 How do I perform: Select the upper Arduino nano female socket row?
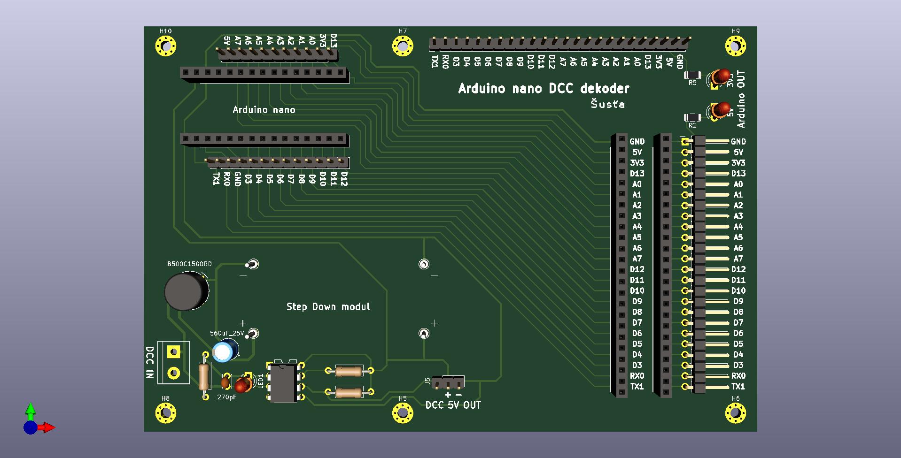tap(264, 74)
